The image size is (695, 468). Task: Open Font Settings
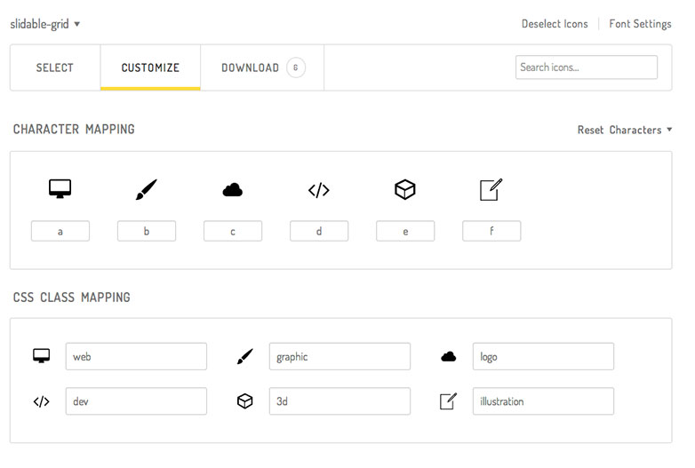pyautogui.click(x=640, y=24)
